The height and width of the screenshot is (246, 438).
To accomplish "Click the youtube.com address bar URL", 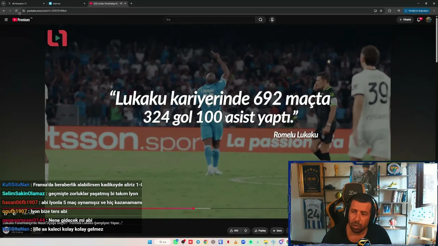I will coord(47,11).
